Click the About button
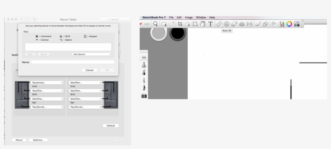Image resolution: width=331 pixels, height=149 pixels. [x=19, y=140]
